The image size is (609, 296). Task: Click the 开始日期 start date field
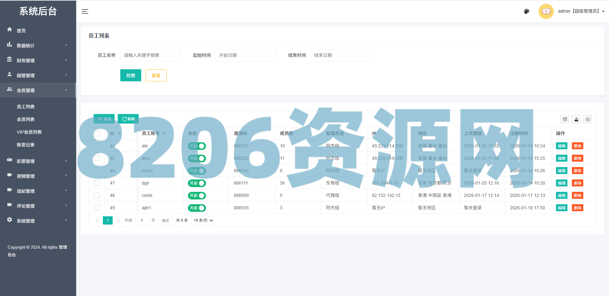point(246,55)
